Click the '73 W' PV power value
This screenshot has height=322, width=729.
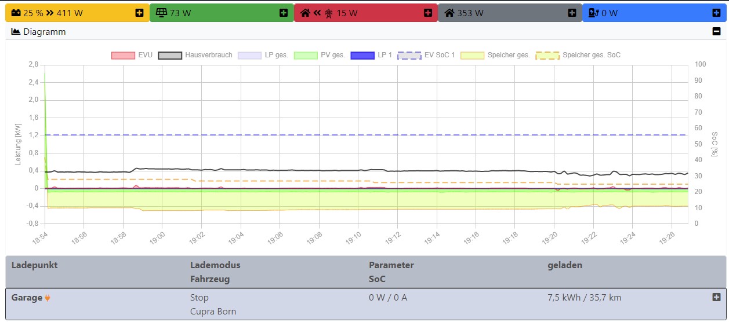(180, 13)
